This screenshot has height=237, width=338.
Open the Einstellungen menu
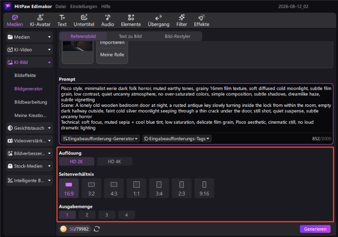(84, 6)
